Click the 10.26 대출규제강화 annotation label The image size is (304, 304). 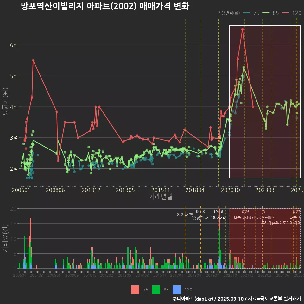coord(244,215)
